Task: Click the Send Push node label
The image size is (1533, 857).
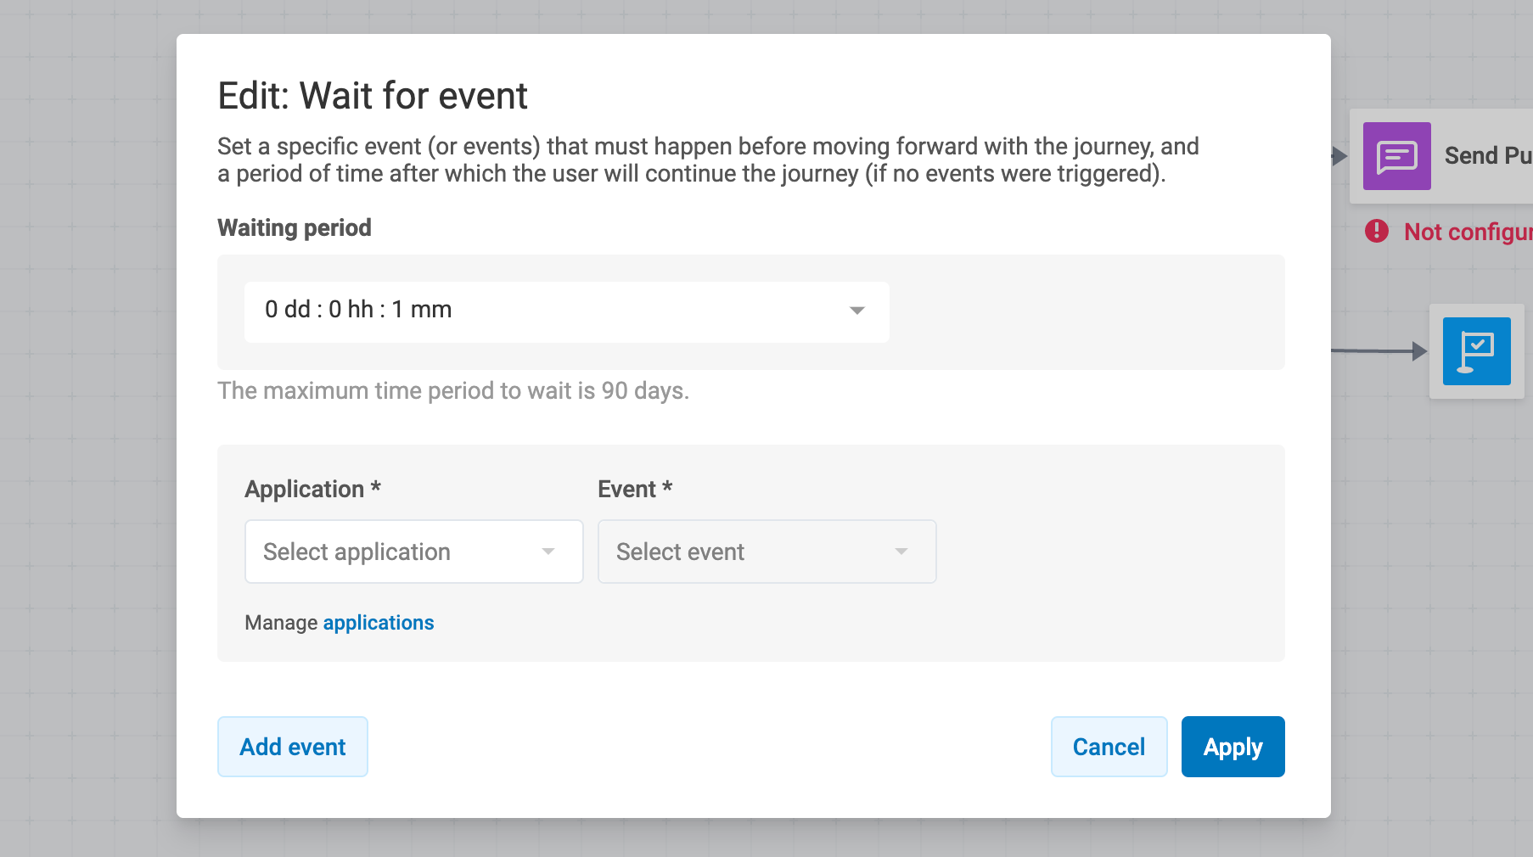Action: (1488, 156)
